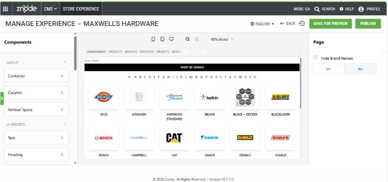The height and width of the screenshot is (182, 388).
Task: Open the Departments menu in preview
Action: point(97,52)
